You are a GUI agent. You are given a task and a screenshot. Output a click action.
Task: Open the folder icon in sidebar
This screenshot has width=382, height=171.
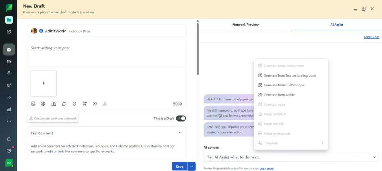(x=9, y=20)
